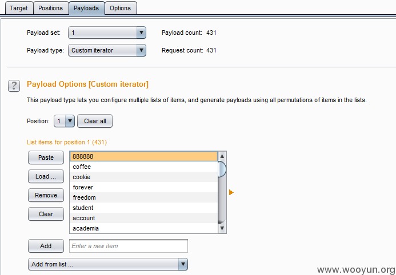Focus the Enter a new item field

pyautogui.click(x=129, y=246)
